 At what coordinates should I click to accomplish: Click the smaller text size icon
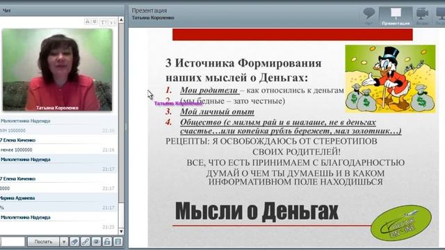pos(112,22)
